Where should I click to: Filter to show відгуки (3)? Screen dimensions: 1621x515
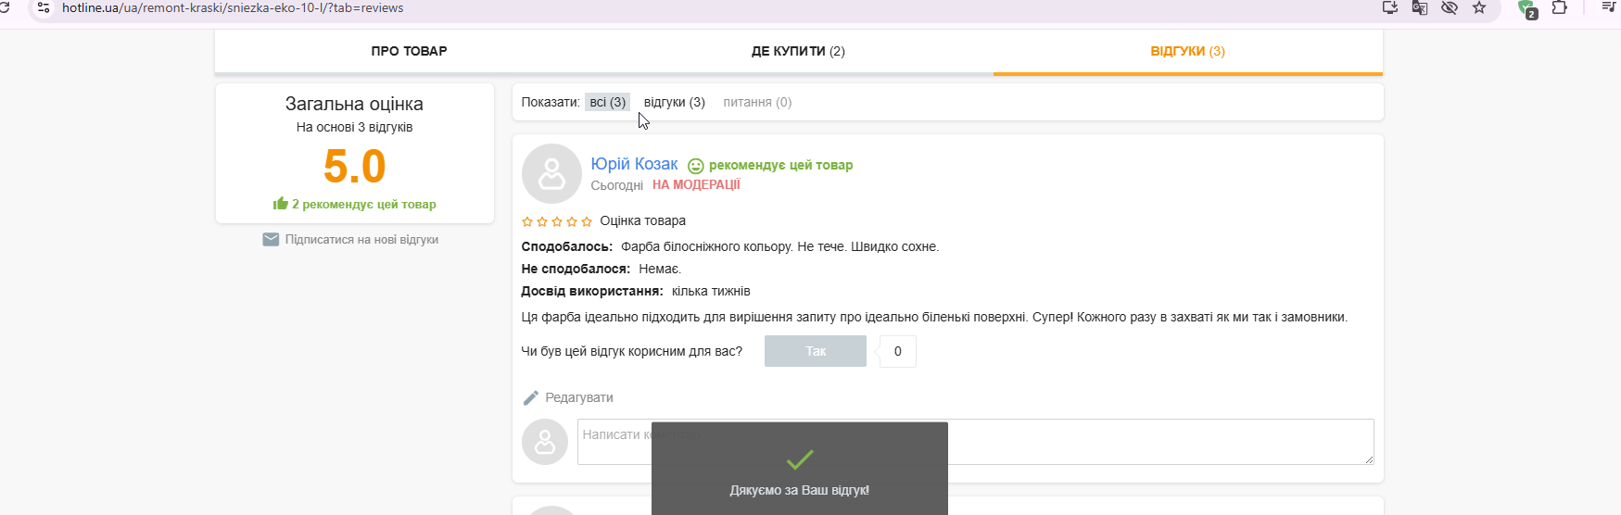[x=675, y=102]
